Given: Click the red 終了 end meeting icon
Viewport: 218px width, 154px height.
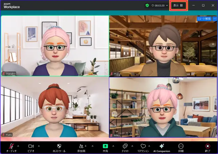Looking at the screenshot, I should 208,146.
